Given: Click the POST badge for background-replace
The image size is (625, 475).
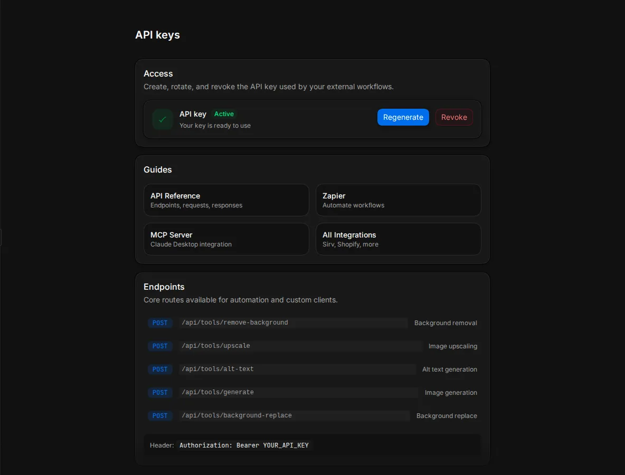Looking at the screenshot, I should click(160, 416).
